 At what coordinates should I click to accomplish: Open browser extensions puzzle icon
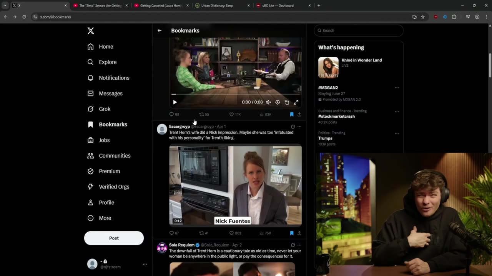tap(454, 17)
